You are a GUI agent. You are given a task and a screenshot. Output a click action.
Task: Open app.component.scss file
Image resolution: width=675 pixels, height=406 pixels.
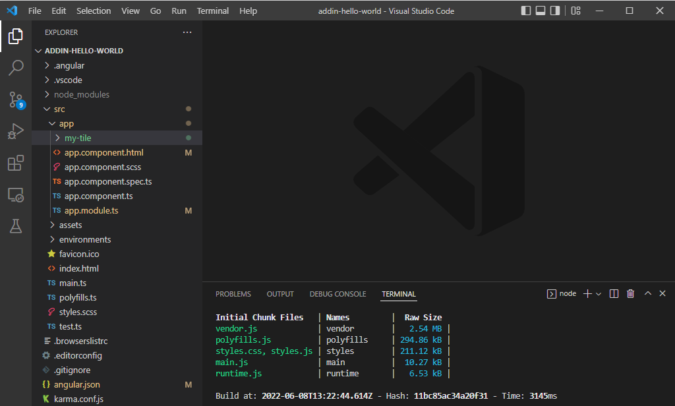click(117, 167)
